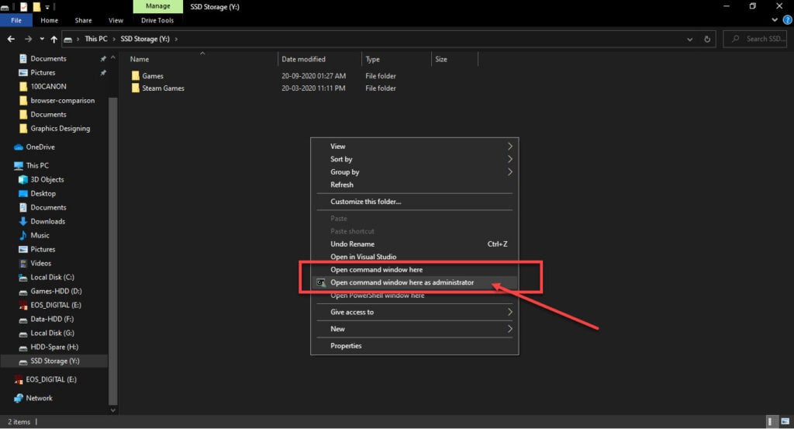Choose Open command window here as administrator
The width and height of the screenshot is (794, 429).
(x=414, y=282)
